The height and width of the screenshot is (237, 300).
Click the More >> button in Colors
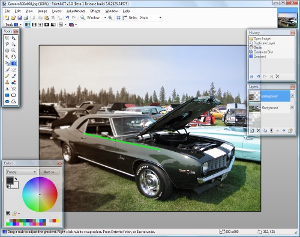[49, 172]
